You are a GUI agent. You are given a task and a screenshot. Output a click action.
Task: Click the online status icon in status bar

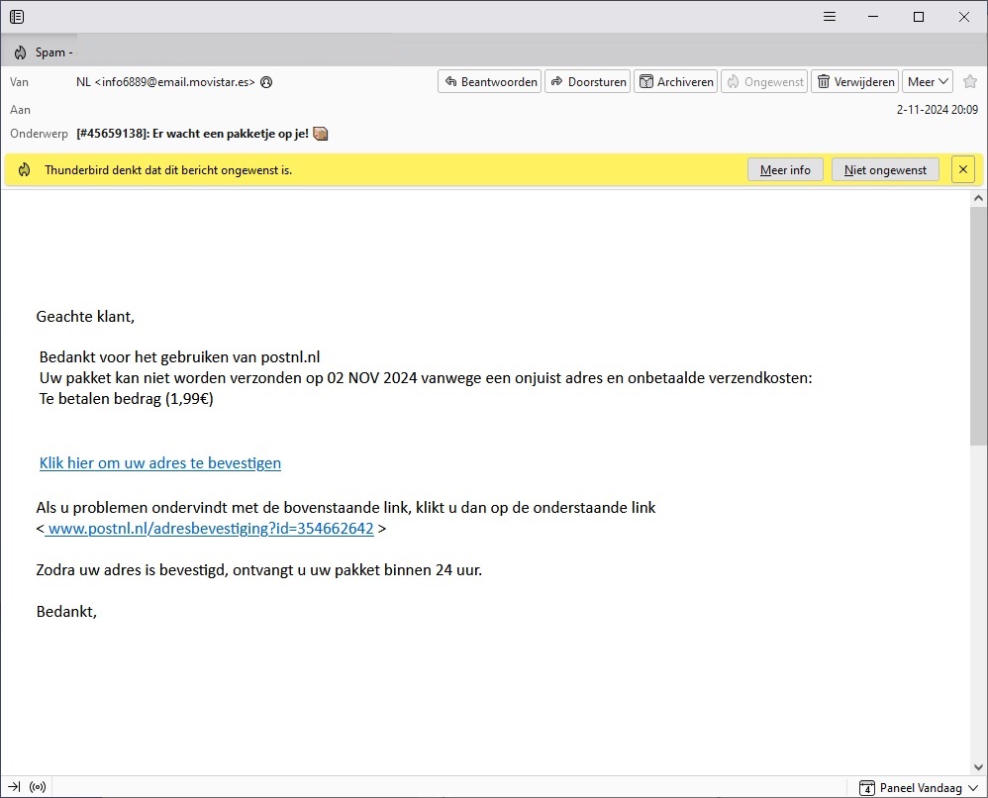click(38, 788)
